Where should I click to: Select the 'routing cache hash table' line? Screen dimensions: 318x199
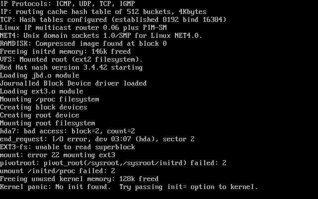tap(103, 12)
